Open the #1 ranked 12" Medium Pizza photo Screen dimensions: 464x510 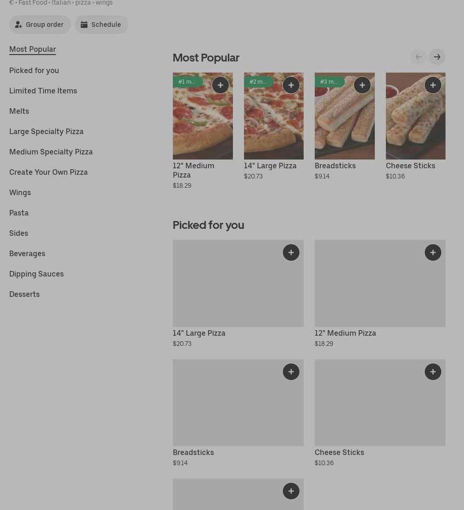tap(202, 123)
